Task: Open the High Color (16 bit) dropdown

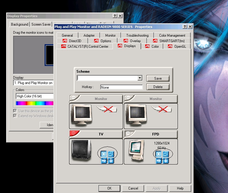Action: pos(35,96)
